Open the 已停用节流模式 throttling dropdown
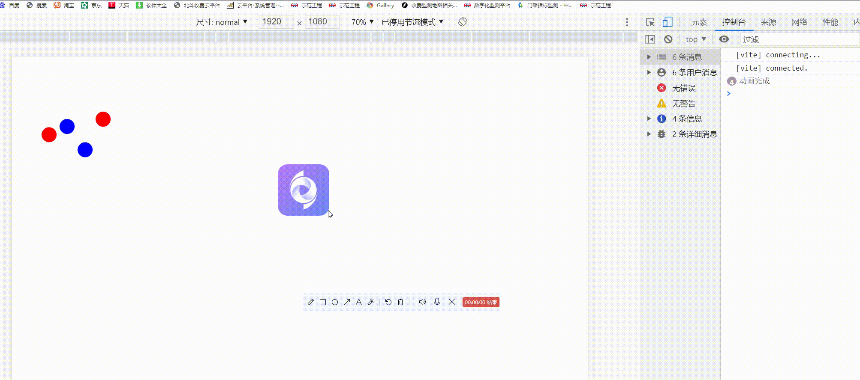Screen dimensions: 860x380 click(412, 22)
